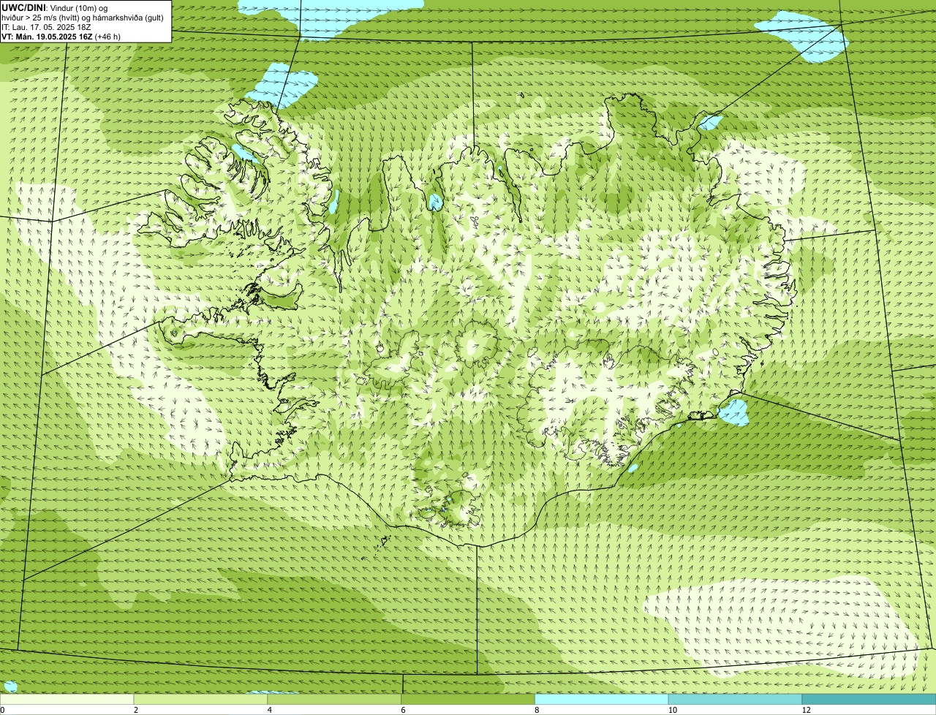
Task: Click the 'IT: Lau. 17. 05. 2025 18Z' line
Action: coord(46,27)
